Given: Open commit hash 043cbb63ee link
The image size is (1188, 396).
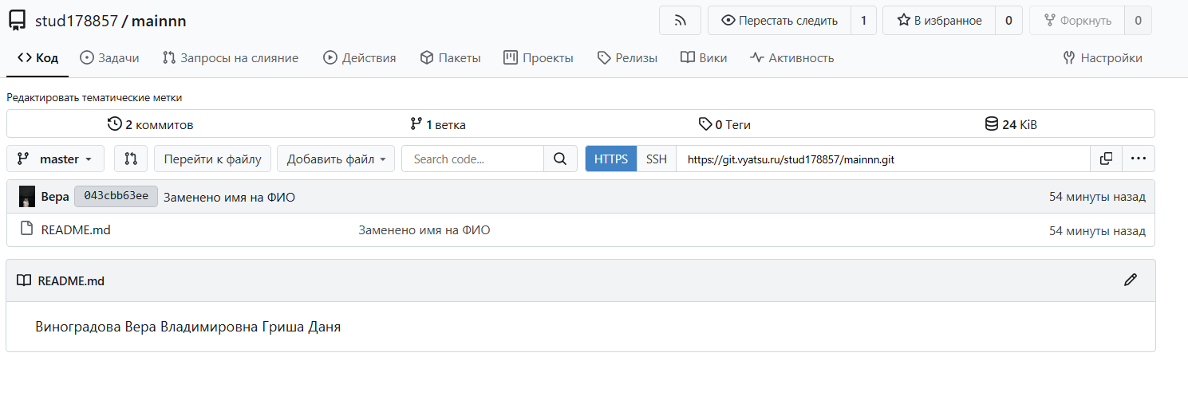Looking at the screenshot, I should coord(116,197).
